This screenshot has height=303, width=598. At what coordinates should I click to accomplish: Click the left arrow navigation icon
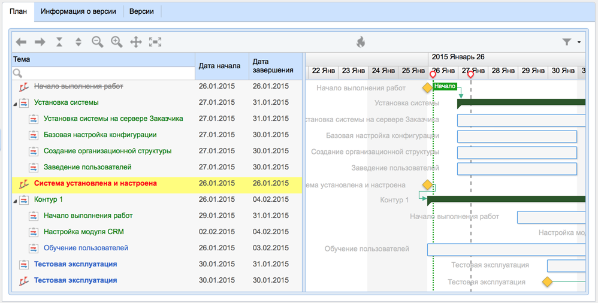21,42
